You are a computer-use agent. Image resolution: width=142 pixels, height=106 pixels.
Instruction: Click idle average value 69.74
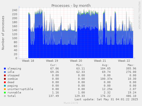click(106, 72)
